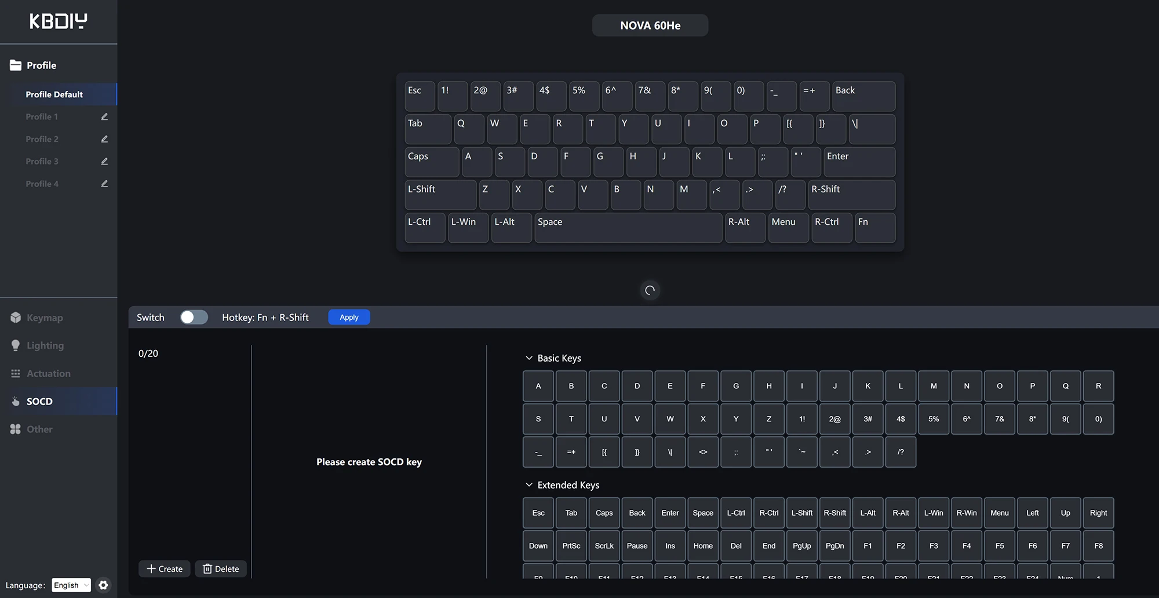Select A in Basic Keys

538,386
